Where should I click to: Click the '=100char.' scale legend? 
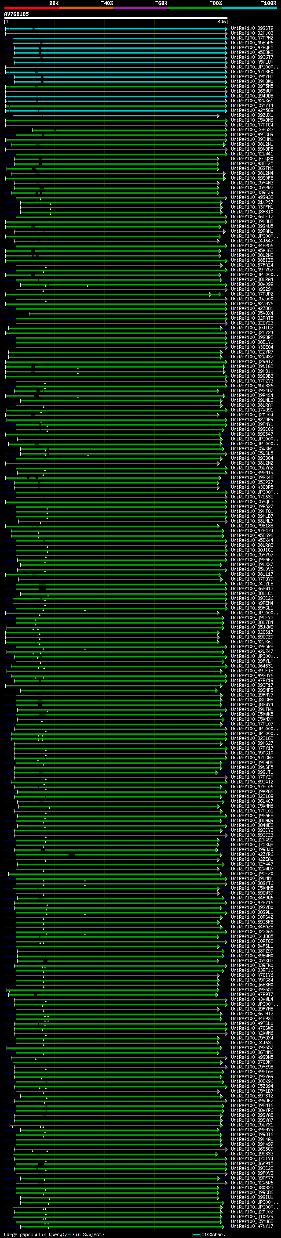(x=213, y=1234)
